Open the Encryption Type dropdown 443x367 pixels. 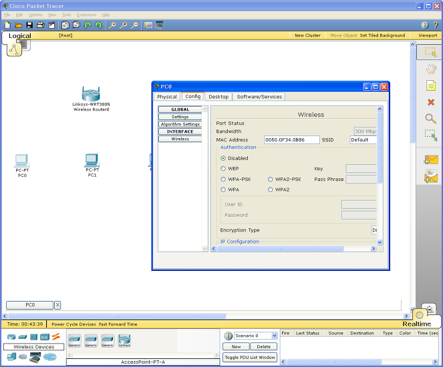[x=374, y=230]
